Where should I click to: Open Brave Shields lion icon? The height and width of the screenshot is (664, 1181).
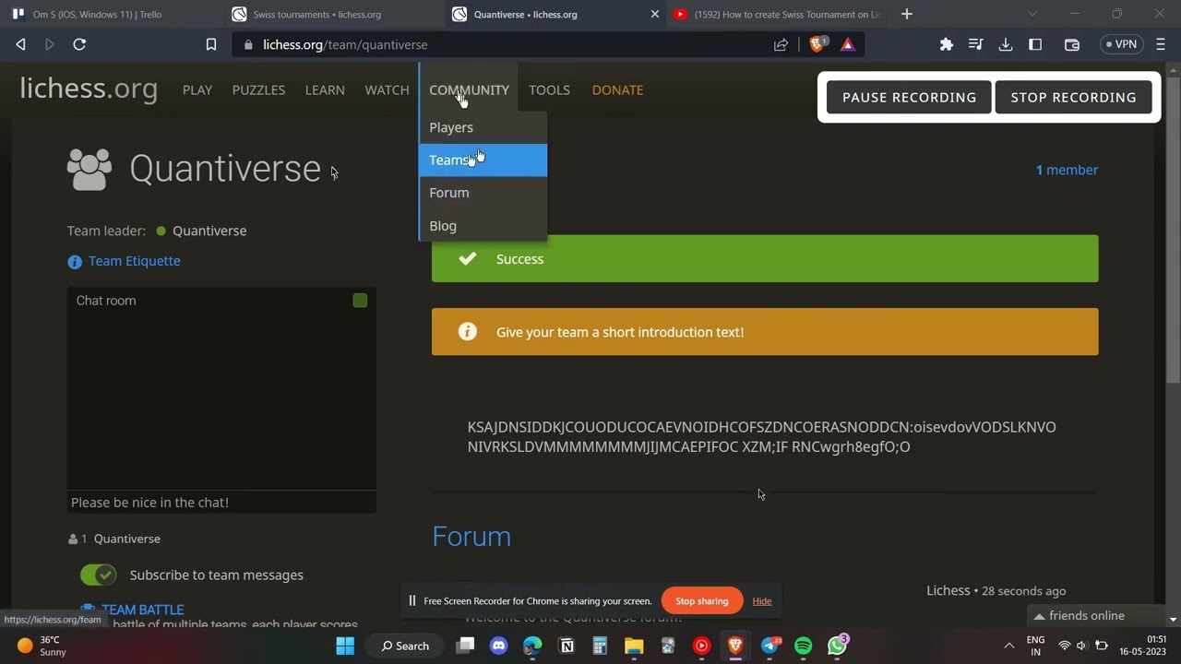817,44
